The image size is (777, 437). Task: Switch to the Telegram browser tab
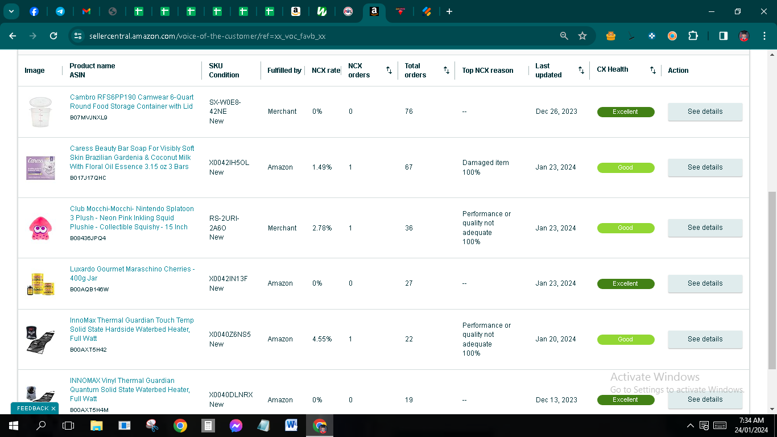tap(60, 11)
